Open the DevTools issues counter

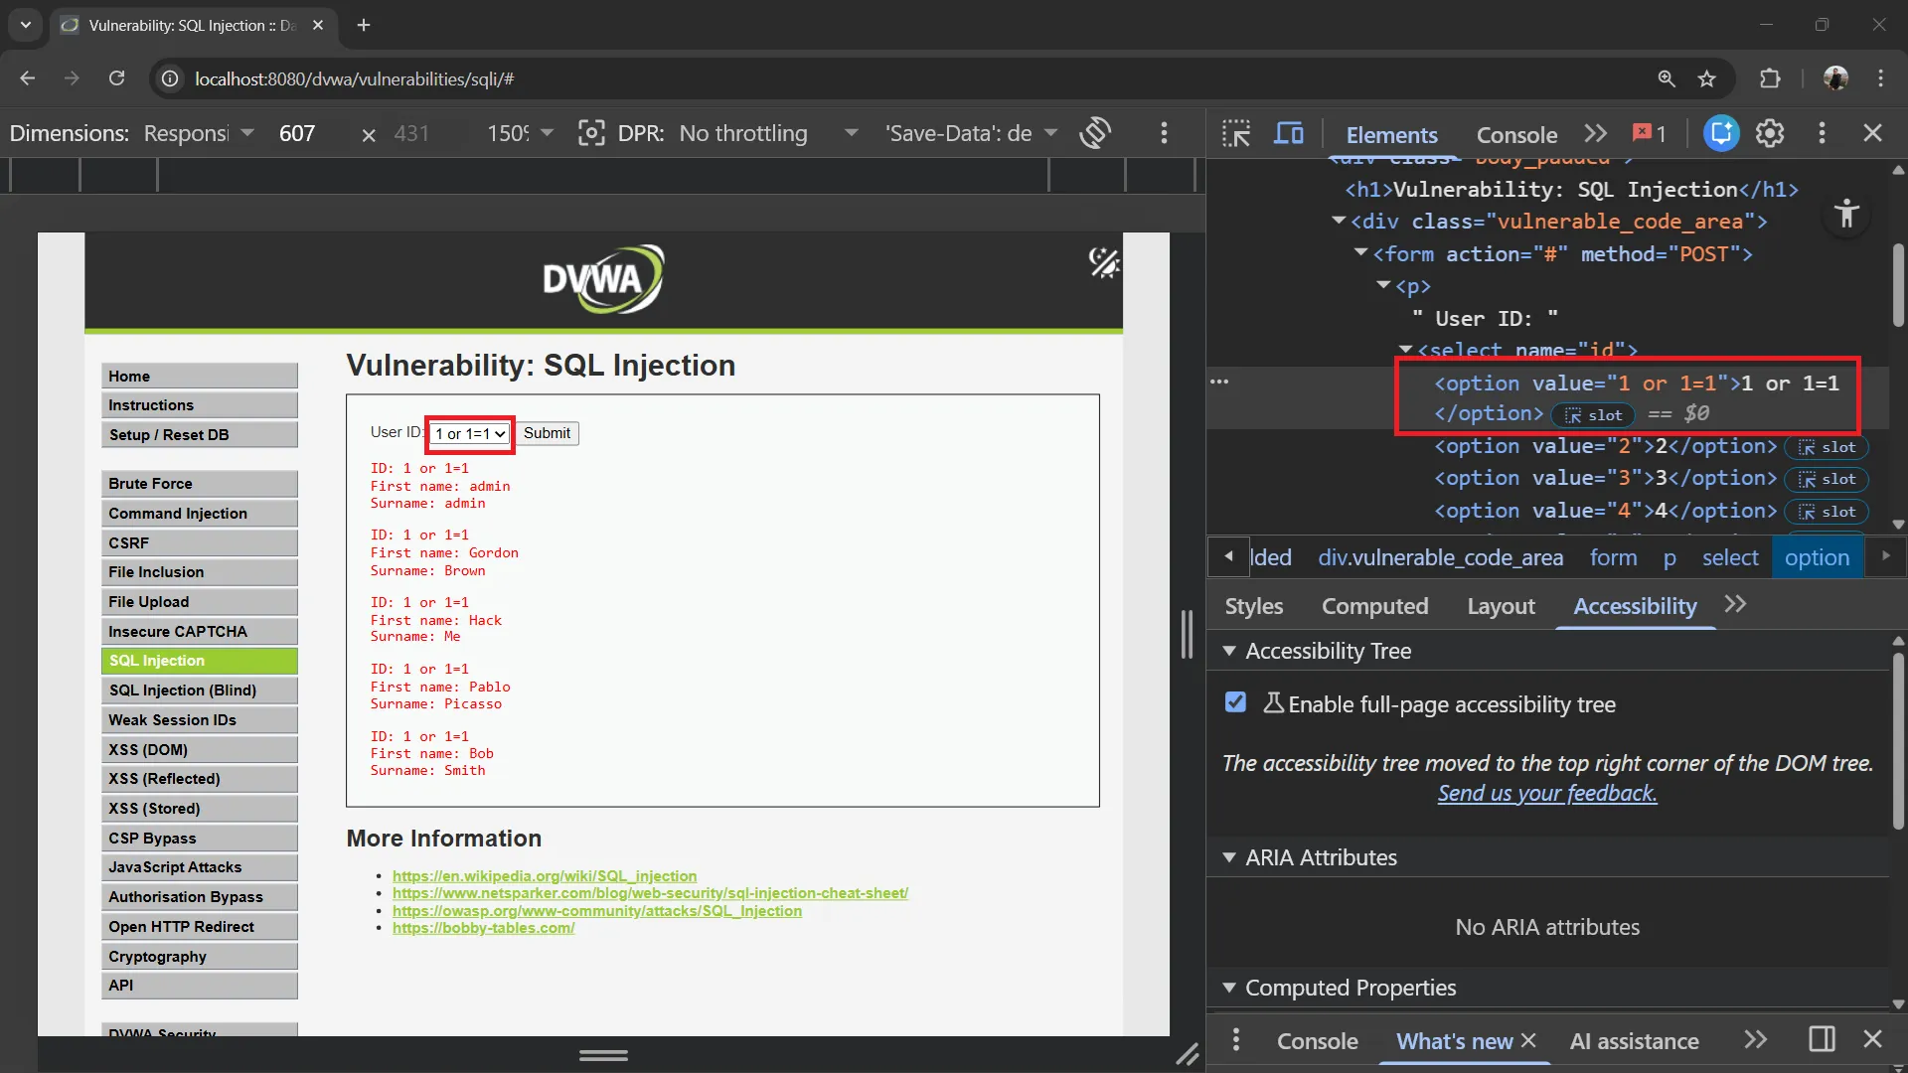1648,132
